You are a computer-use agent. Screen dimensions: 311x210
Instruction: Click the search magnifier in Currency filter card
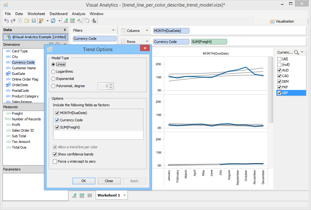pos(297,52)
